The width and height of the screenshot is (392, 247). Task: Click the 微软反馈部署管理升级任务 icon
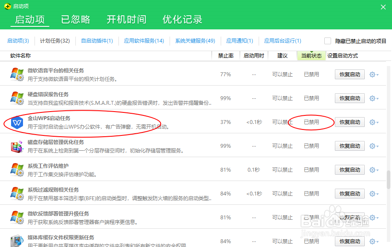(x=17, y=217)
